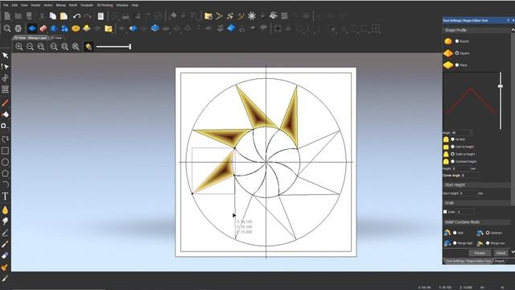Select the Round shape profile radio

point(457,41)
